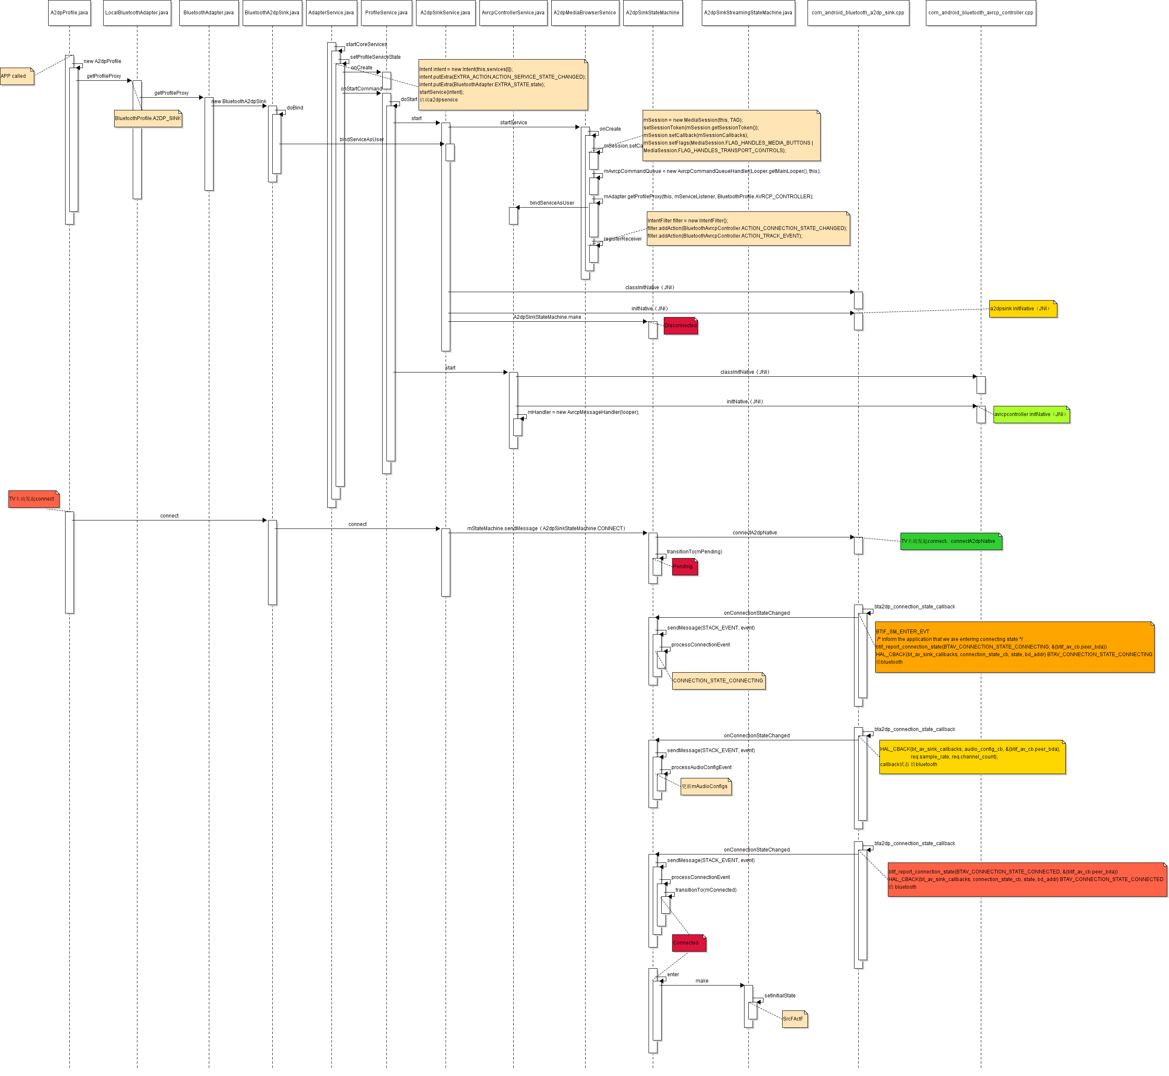
Task: Click the com_android_bluetooth_avrcp_controller.cpp header
Action: click(x=981, y=12)
